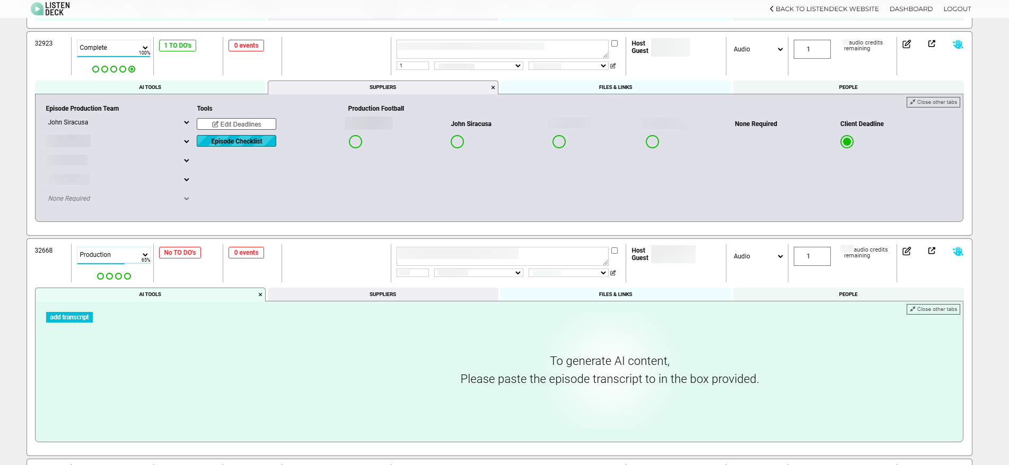Screen dimensions: 1009x465
Task: Click the add transcript button
Action: [69, 317]
